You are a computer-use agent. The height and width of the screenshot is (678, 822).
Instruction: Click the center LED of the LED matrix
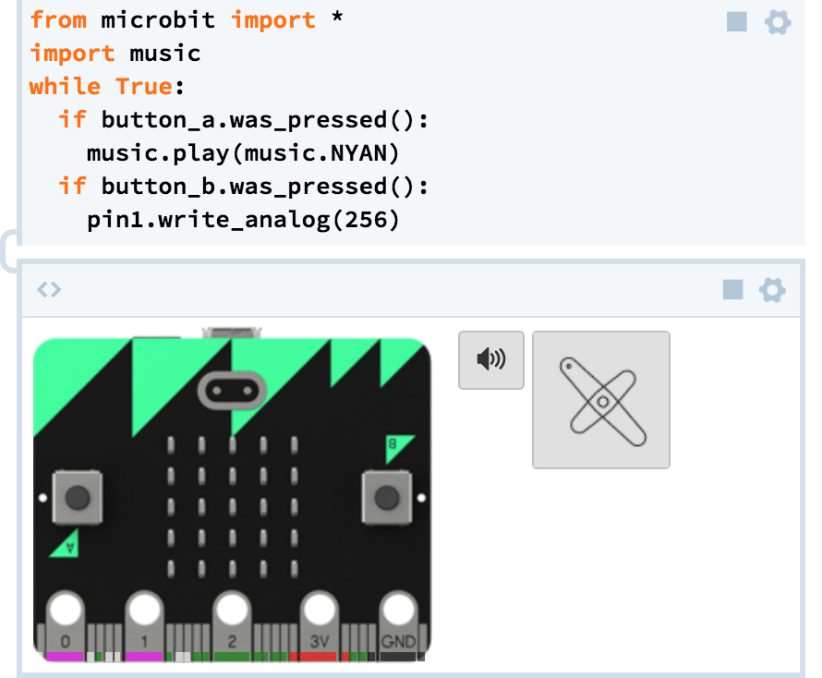point(232,505)
